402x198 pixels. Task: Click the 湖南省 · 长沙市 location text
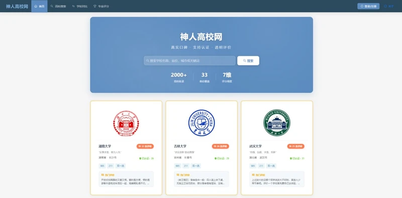(108, 157)
